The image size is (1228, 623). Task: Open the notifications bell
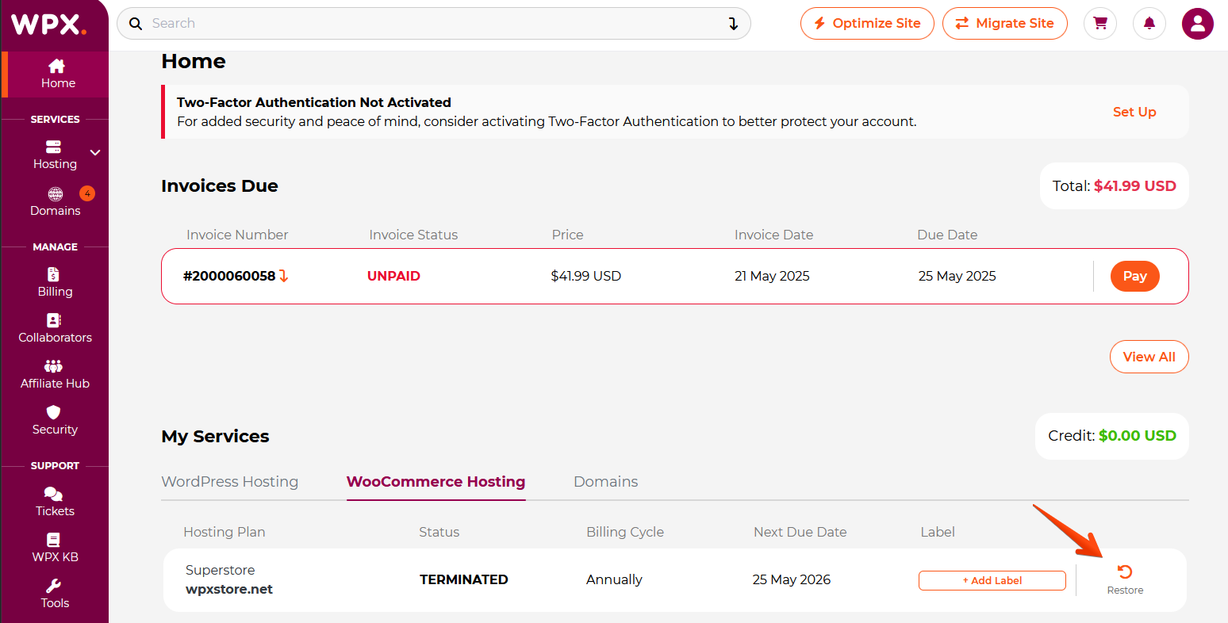[1149, 24]
